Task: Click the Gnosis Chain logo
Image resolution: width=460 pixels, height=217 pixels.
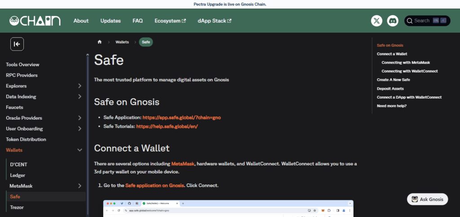Action: click(x=35, y=21)
